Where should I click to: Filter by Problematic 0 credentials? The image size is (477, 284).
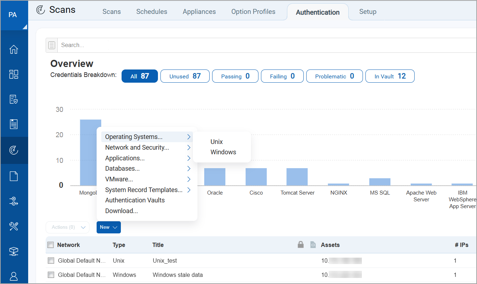pos(334,76)
